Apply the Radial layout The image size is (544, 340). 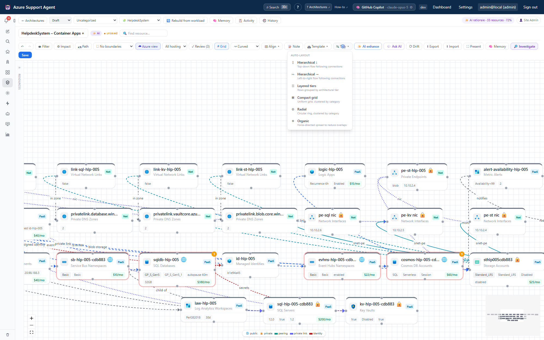(320, 111)
